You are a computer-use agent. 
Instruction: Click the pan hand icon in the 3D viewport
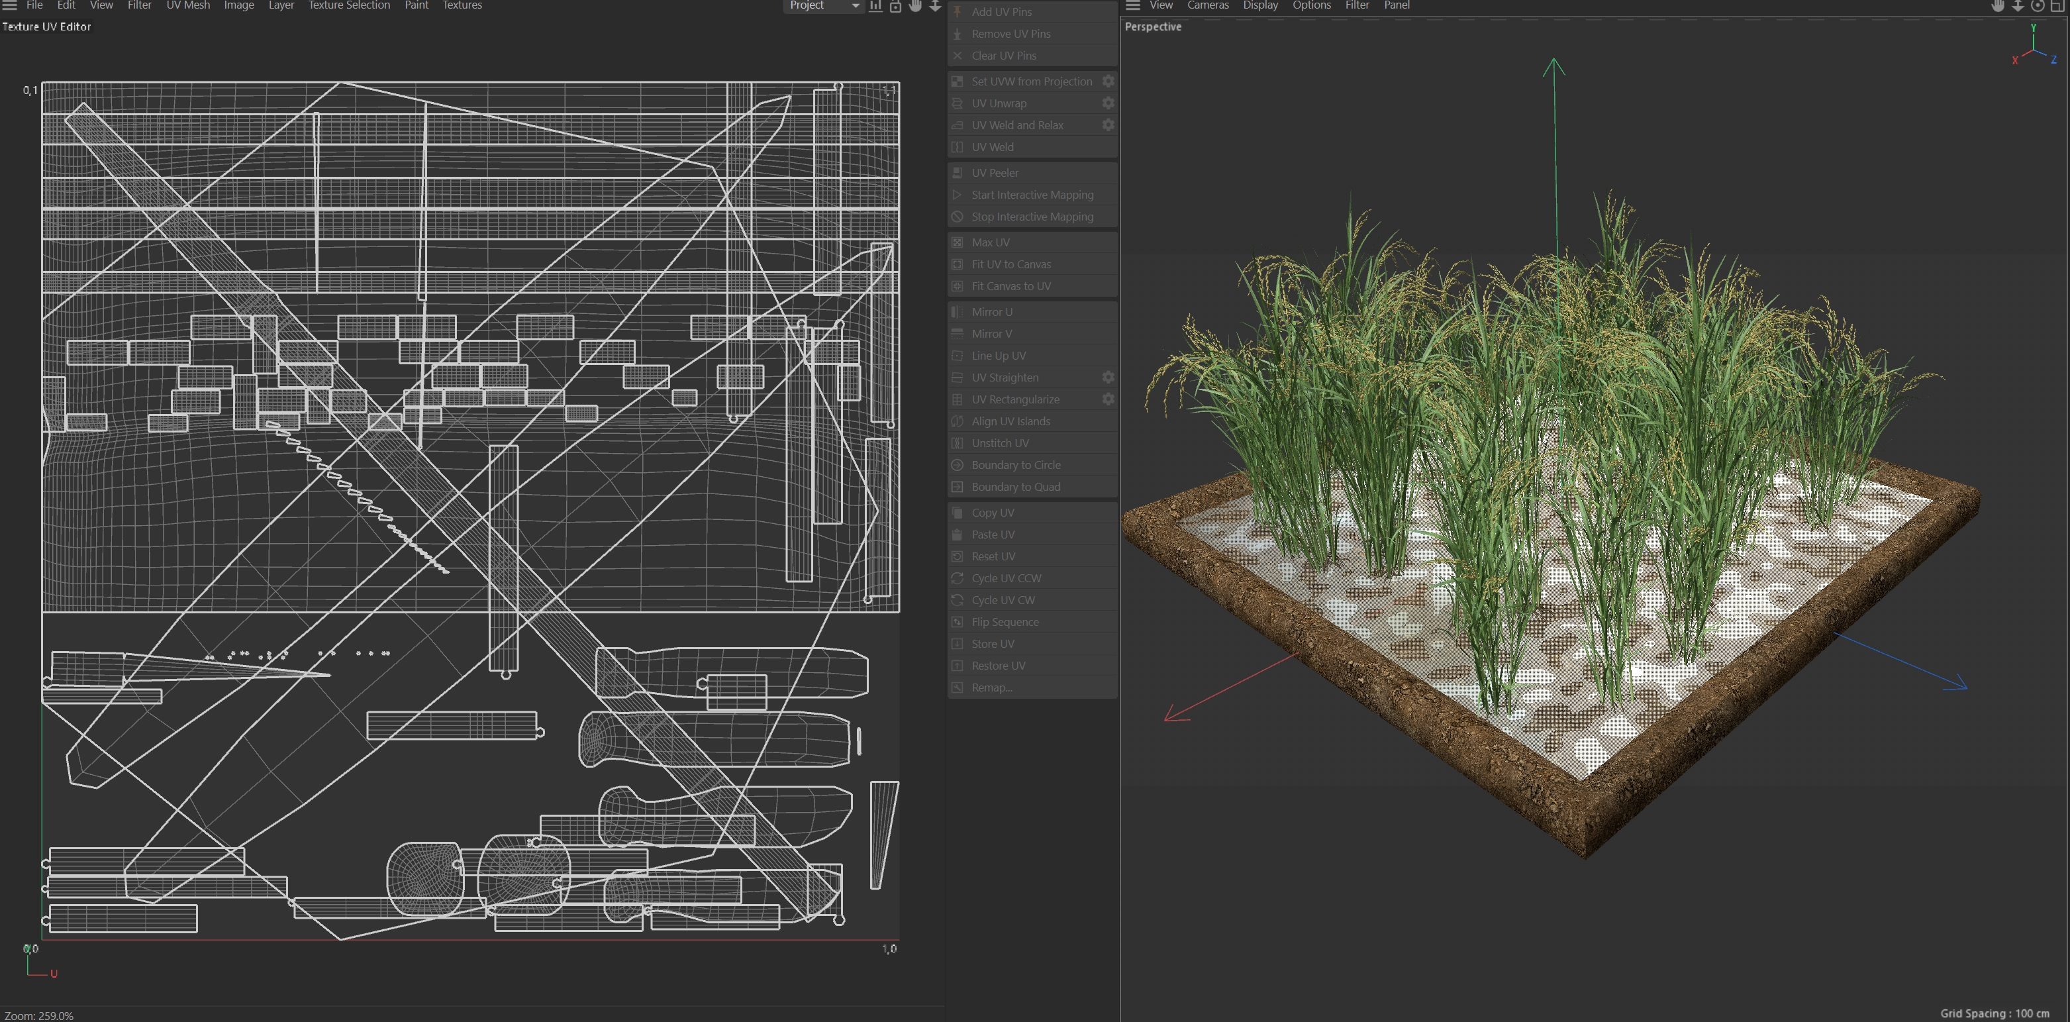click(1998, 5)
